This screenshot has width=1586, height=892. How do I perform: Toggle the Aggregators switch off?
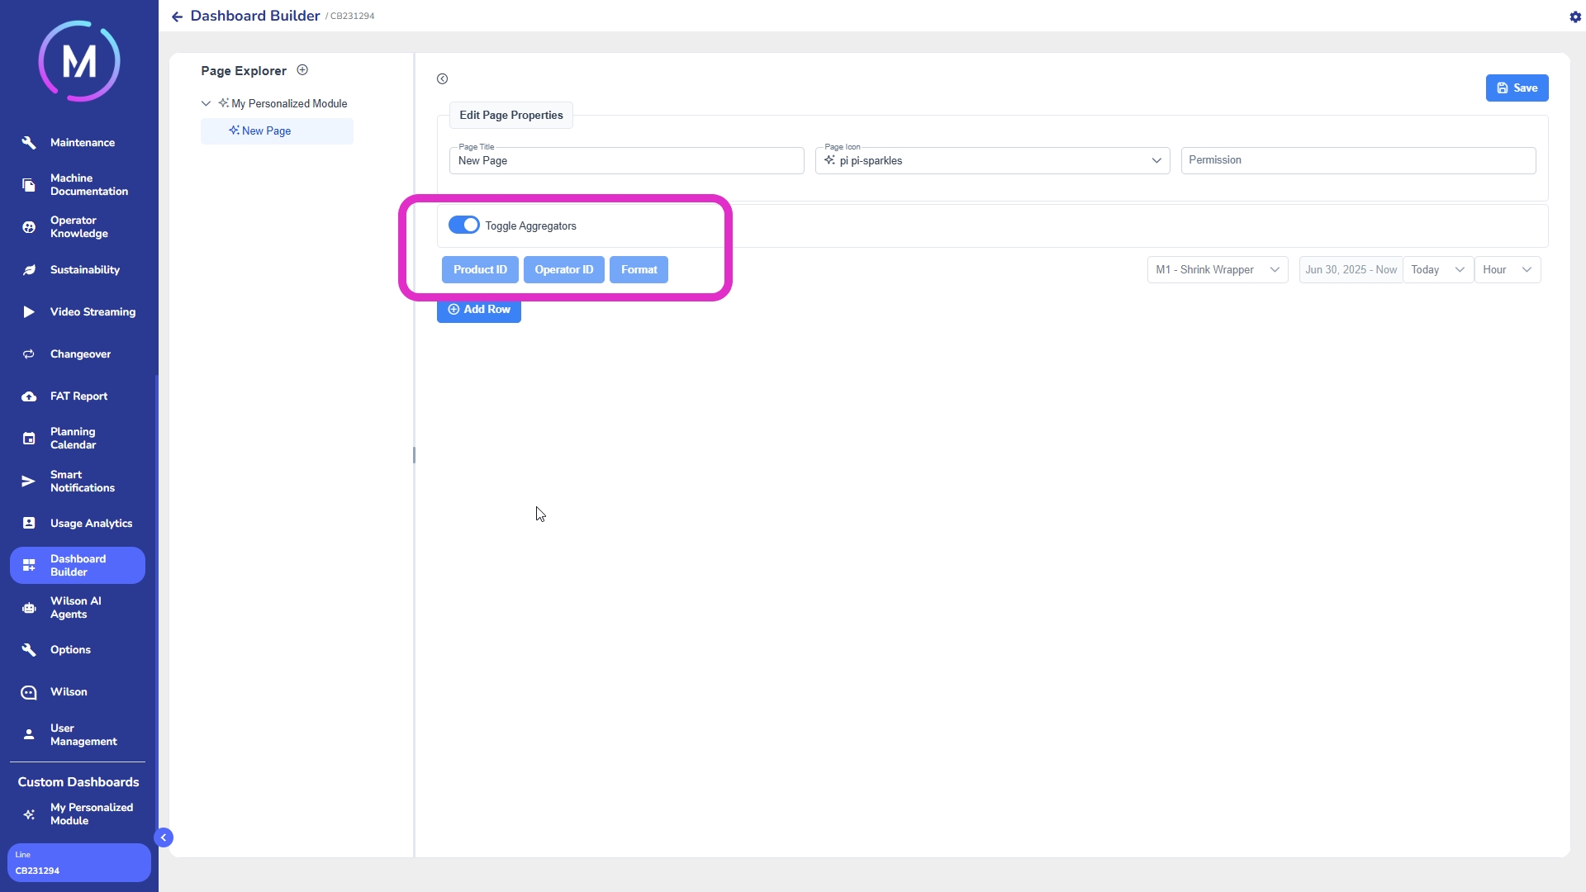click(463, 225)
